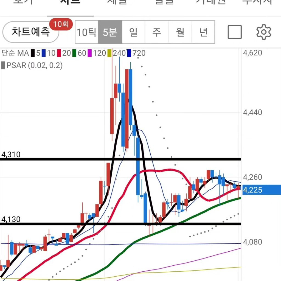Select the 5분 interval tab
Viewport: 281px width, 281px height.
point(110,32)
